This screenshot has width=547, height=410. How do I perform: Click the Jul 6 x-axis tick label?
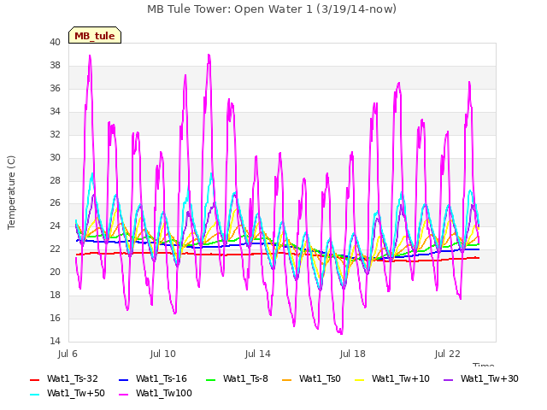[x=68, y=354]
